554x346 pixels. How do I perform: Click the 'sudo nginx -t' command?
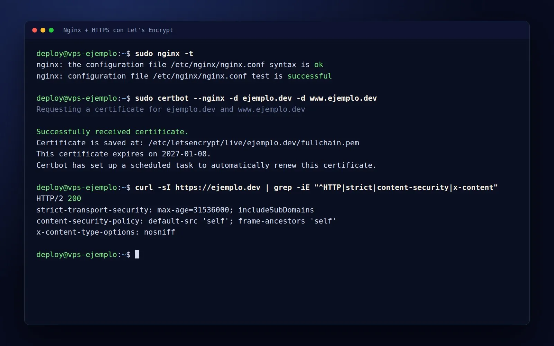tap(164, 54)
